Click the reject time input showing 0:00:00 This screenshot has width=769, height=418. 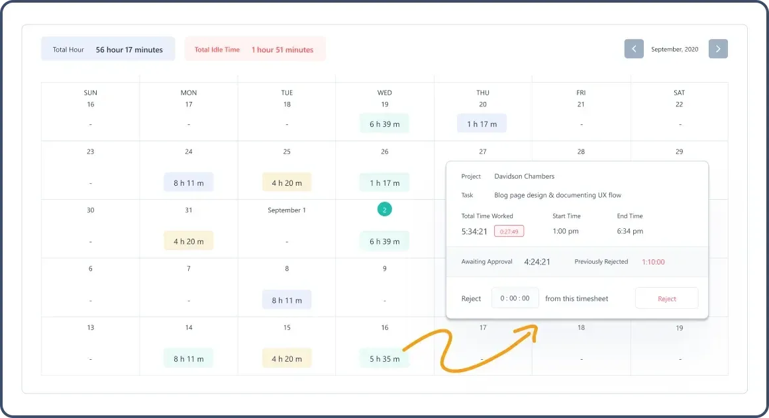515,298
